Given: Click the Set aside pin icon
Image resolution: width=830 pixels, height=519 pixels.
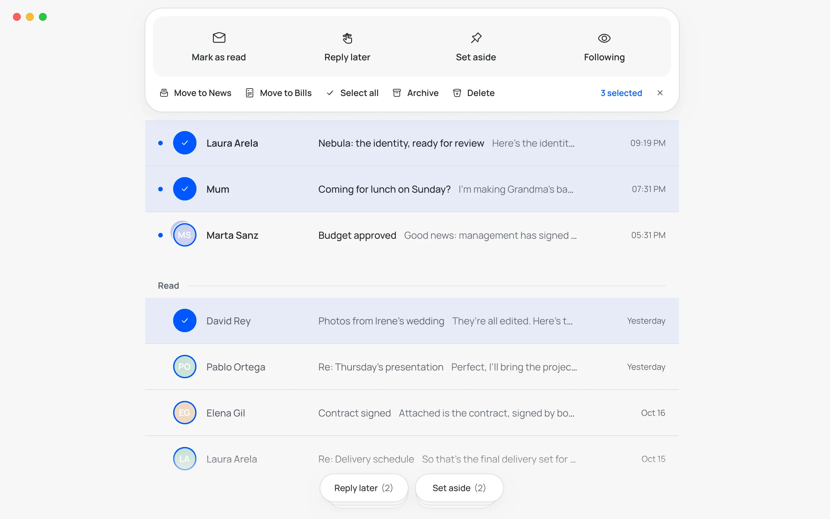Looking at the screenshot, I should tap(476, 38).
